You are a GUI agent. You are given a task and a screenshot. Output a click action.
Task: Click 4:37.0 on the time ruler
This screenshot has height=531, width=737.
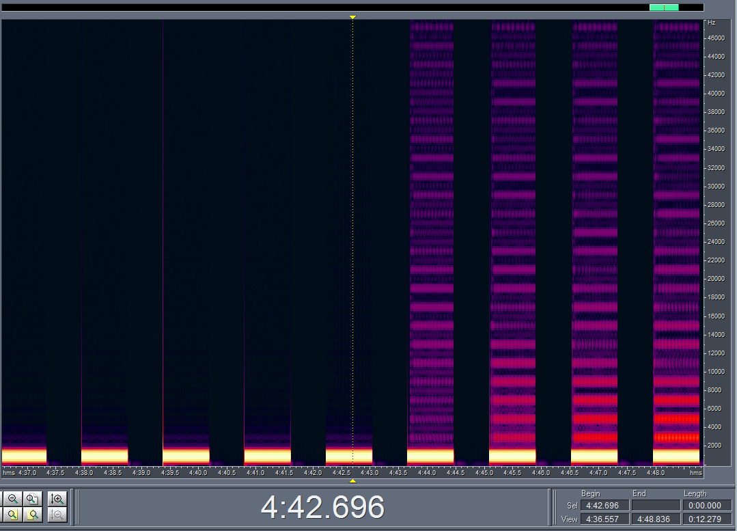[27, 473]
